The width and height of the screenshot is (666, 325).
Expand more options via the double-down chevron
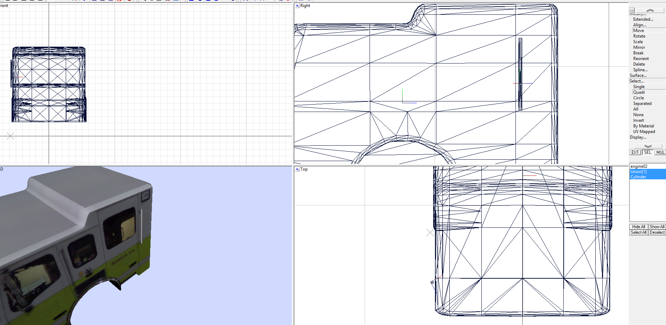coord(647,146)
